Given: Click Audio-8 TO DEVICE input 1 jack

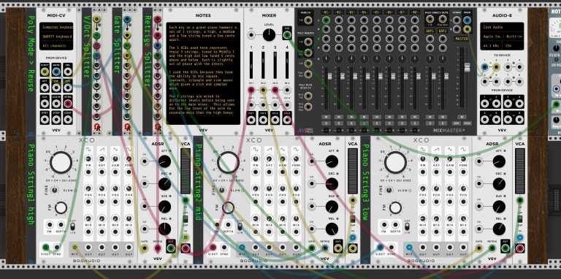Looking at the screenshot, I should [x=485, y=66].
